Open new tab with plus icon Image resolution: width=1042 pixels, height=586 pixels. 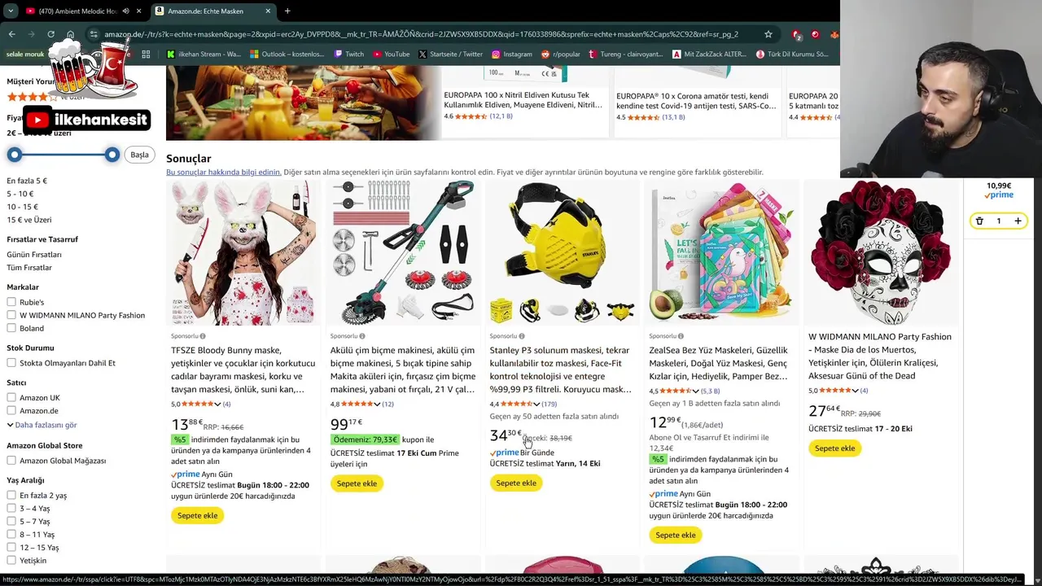point(287,11)
